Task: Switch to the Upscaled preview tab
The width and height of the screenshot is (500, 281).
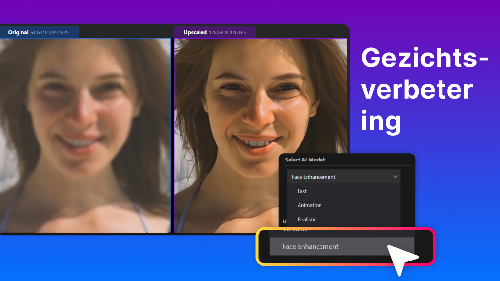Action: (195, 32)
